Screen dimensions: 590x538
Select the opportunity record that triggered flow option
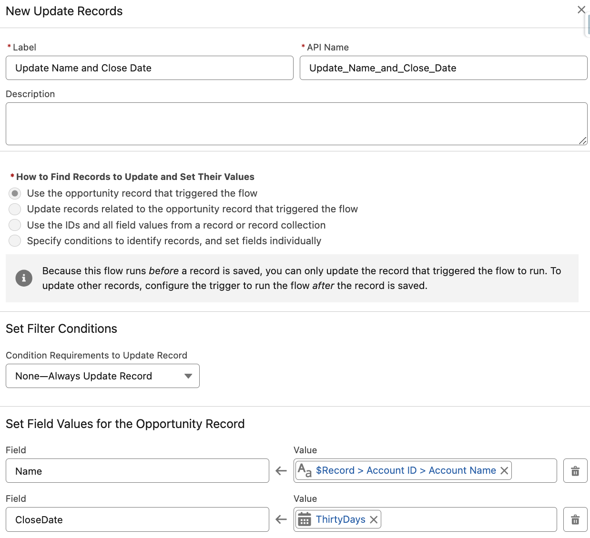[15, 193]
